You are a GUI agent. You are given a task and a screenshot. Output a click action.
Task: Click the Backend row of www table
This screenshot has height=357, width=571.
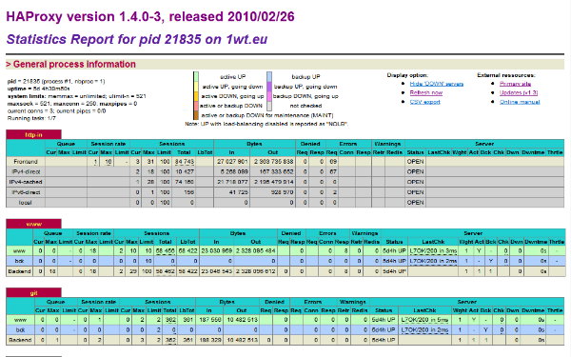click(285, 271)
